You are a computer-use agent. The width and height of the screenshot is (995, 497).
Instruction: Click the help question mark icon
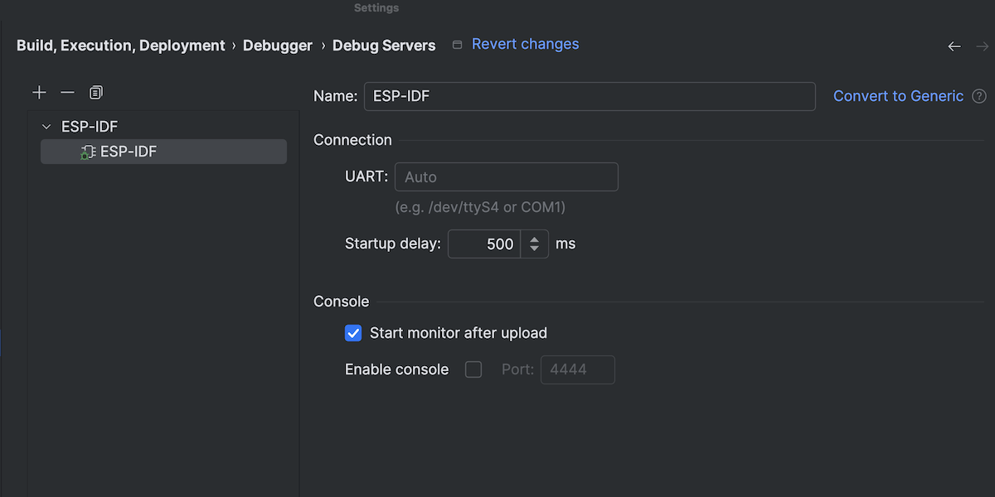point(979,96)
